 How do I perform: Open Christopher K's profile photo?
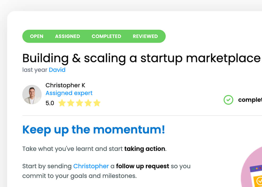click(x=32, y=94)
